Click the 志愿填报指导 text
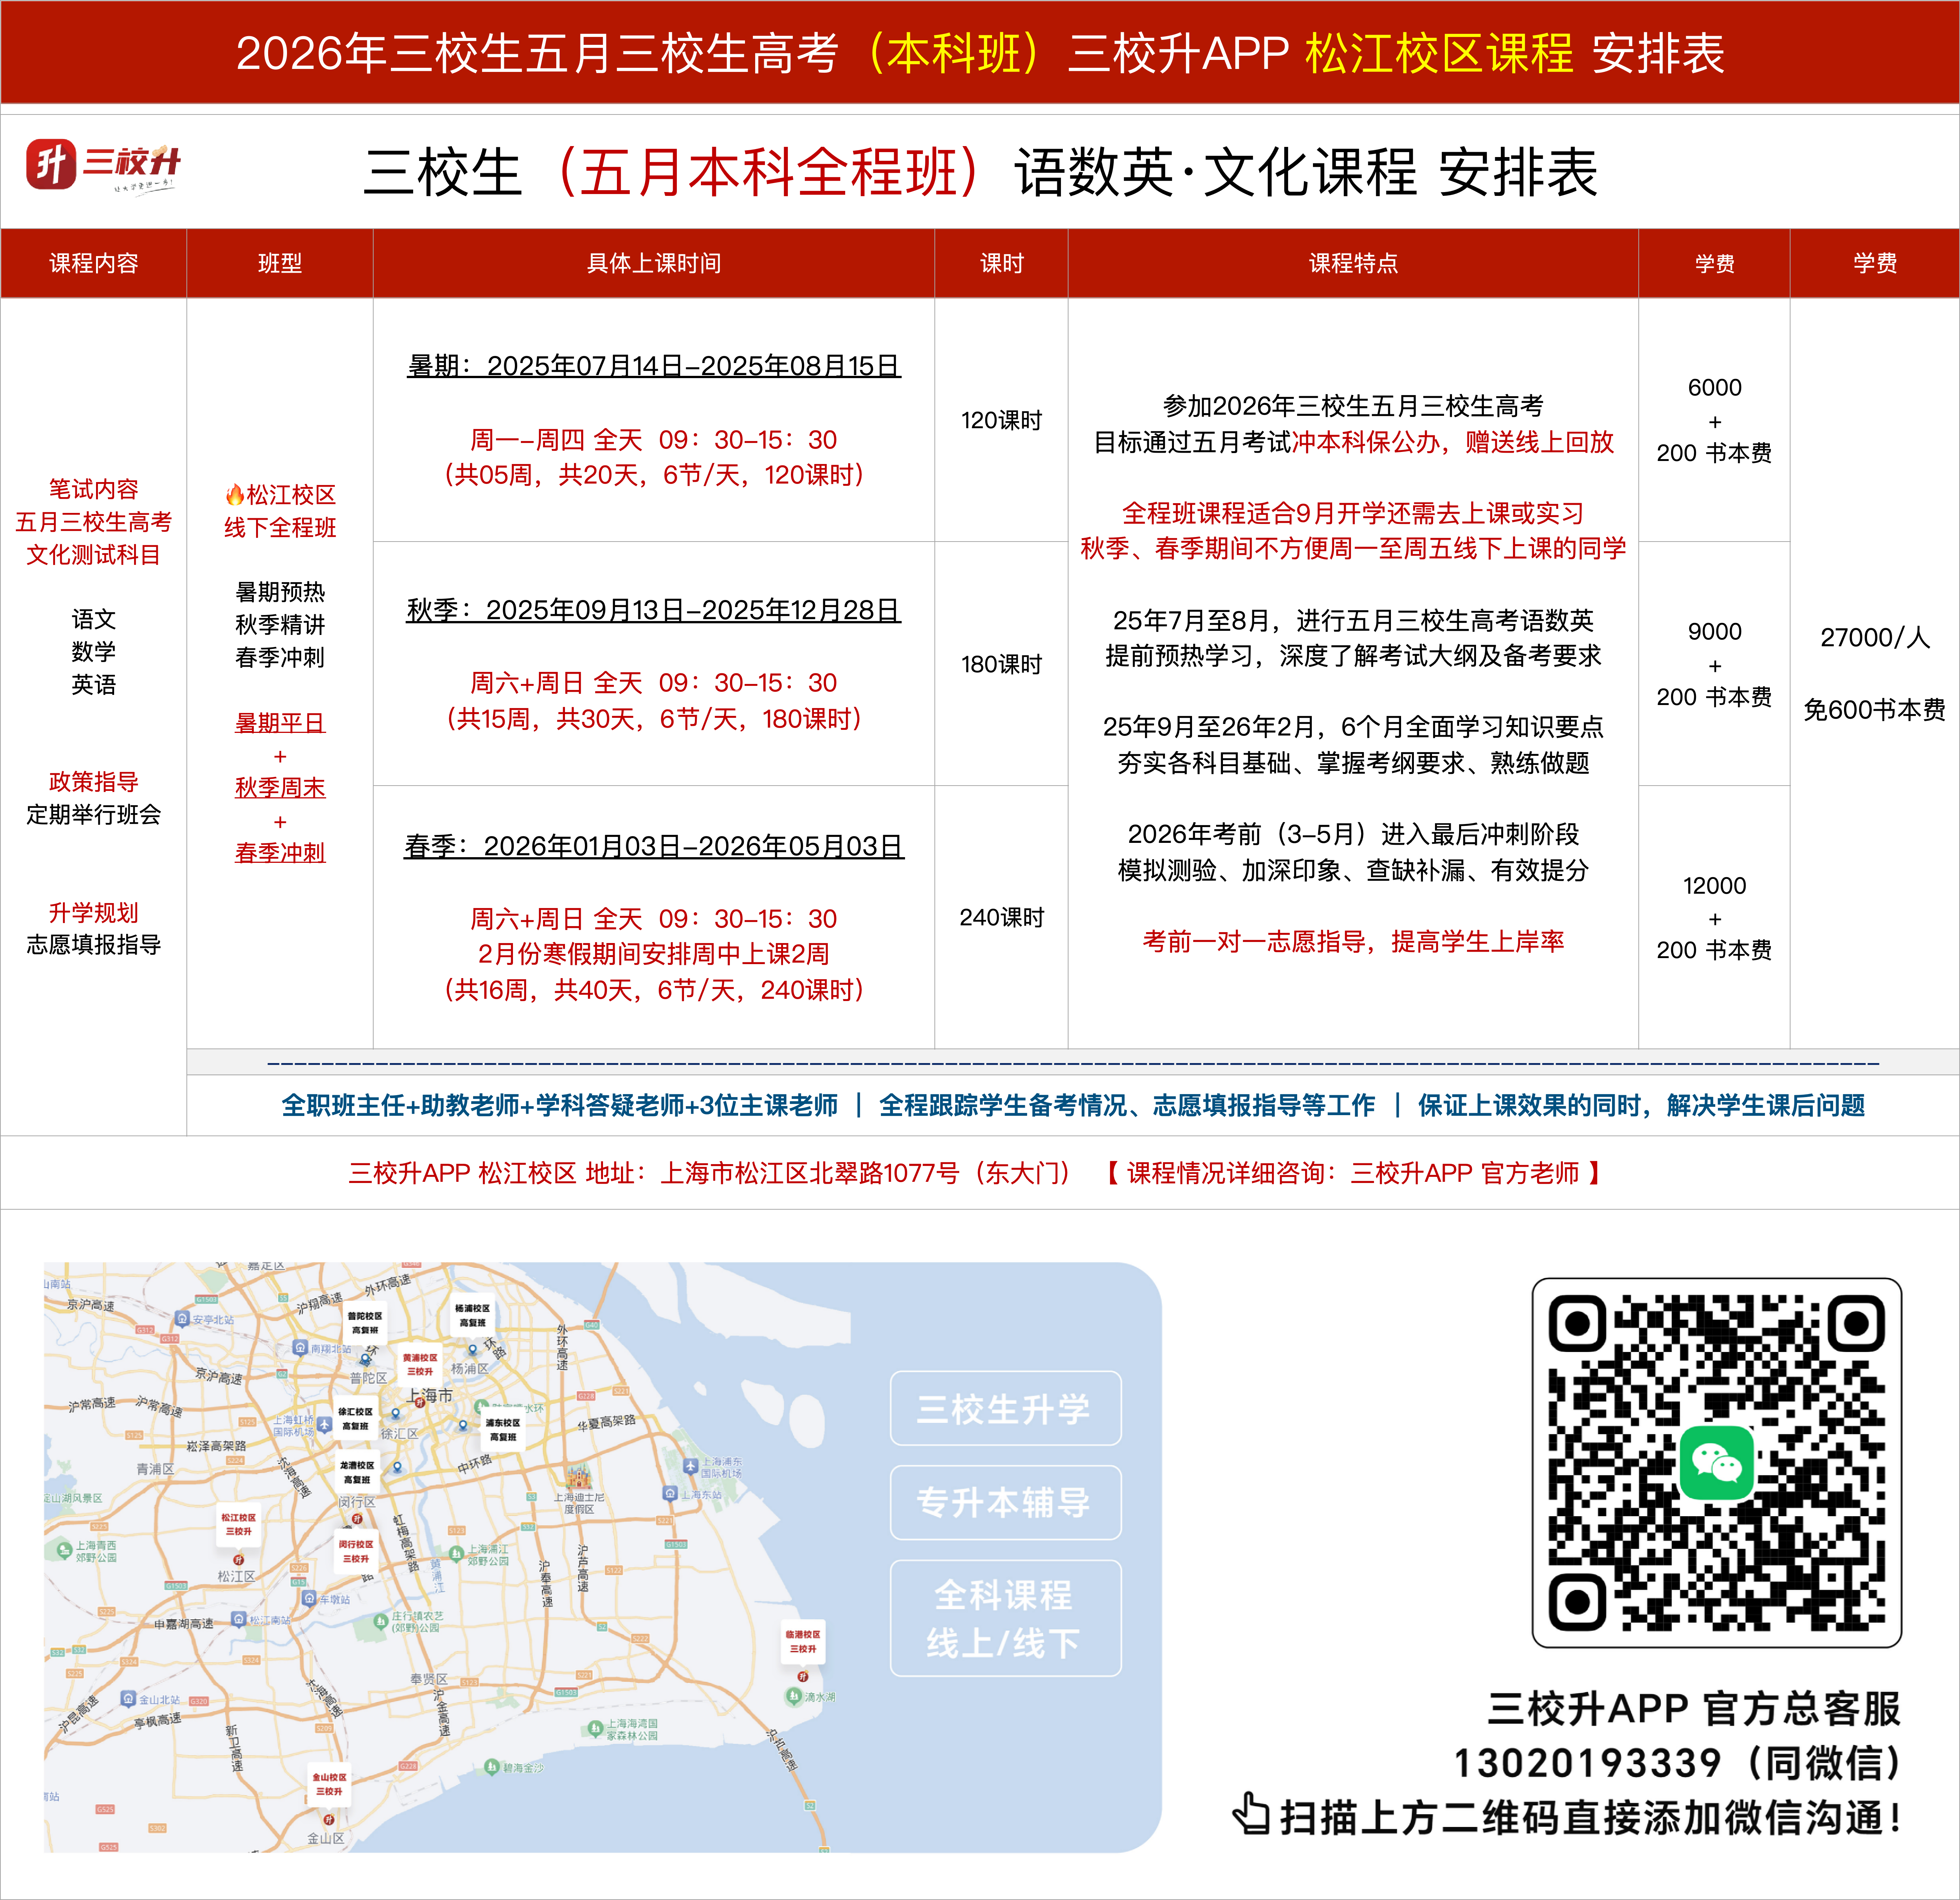Viewport: 1960px width, 1900px height. 94,944
